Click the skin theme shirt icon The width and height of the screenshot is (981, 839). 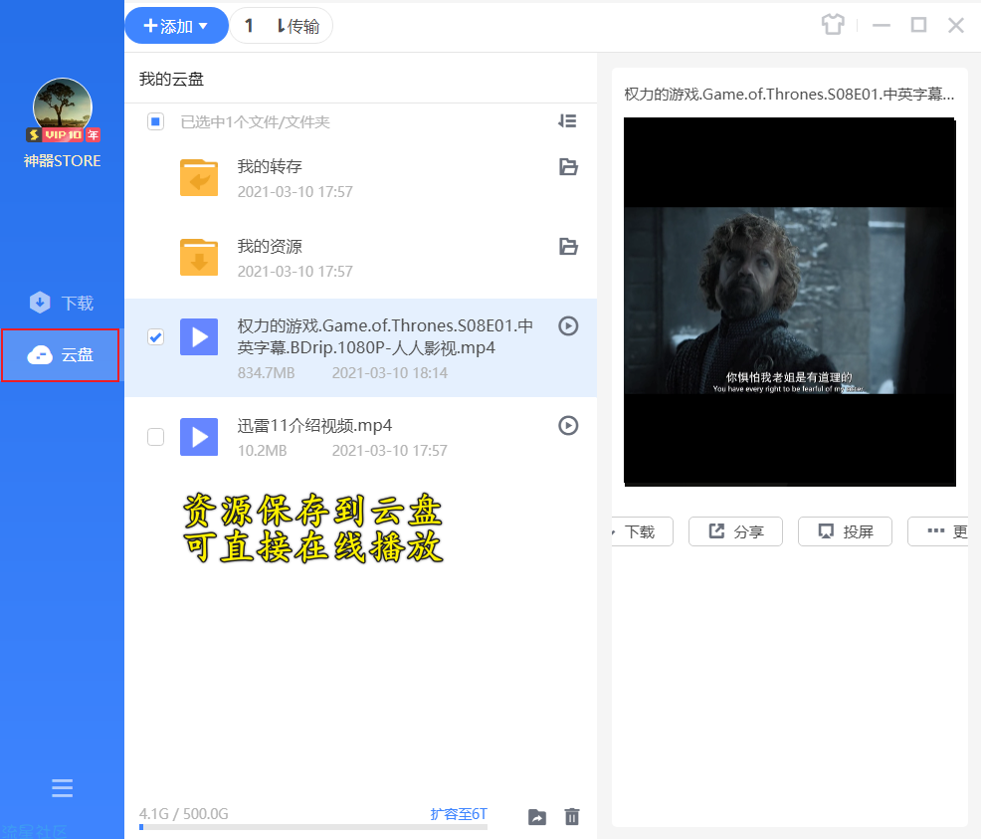coord(833,25)
